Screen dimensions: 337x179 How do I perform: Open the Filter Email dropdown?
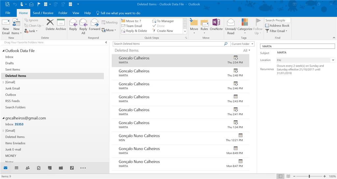276,31
